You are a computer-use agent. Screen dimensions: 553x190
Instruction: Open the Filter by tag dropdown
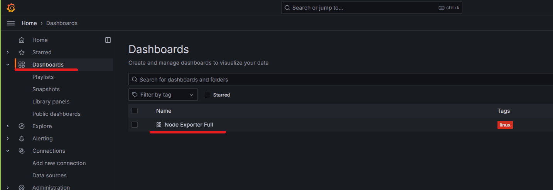click(163, 95)
